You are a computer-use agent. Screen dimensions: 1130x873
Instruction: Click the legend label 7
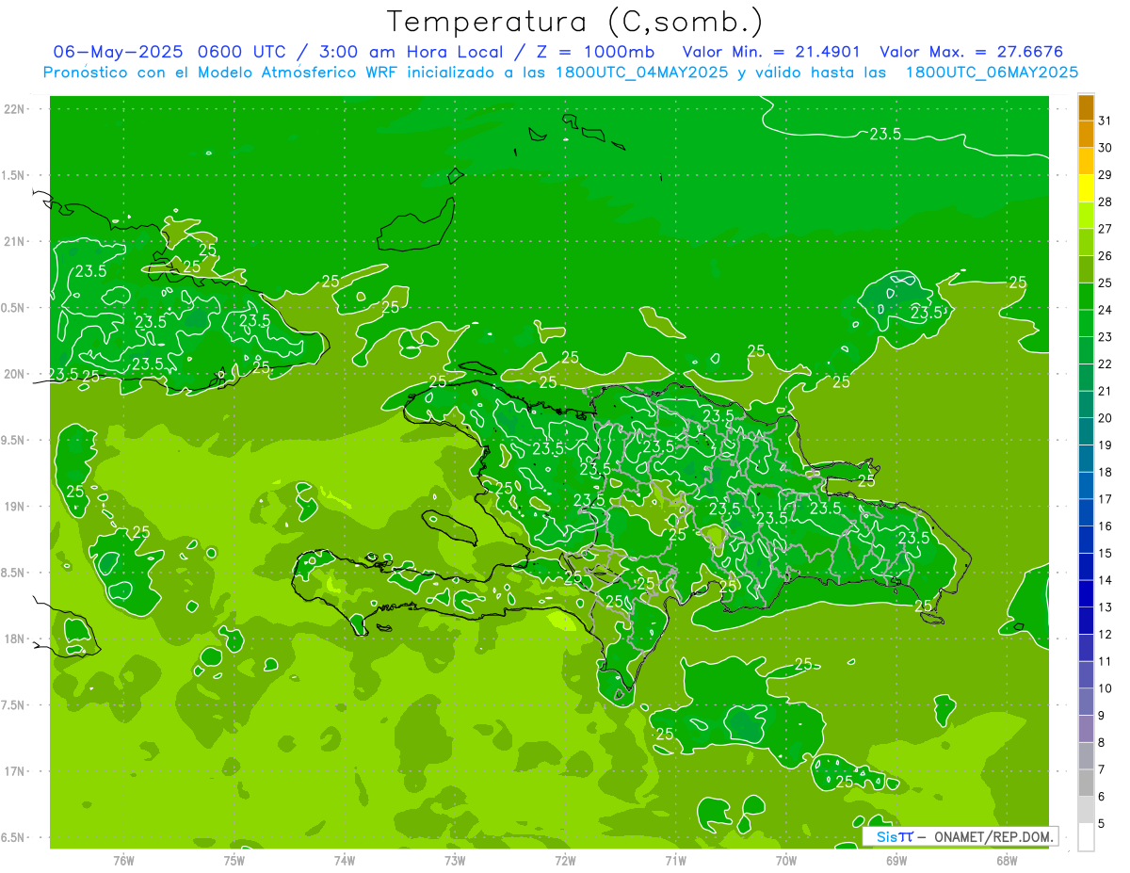[1102, 769]
